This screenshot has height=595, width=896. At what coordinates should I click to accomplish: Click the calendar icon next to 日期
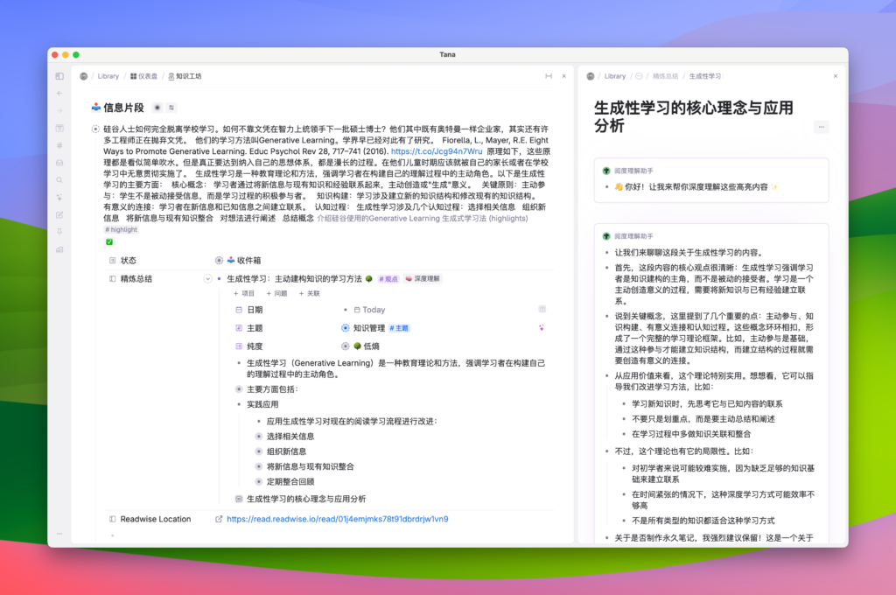click(239, 310)
